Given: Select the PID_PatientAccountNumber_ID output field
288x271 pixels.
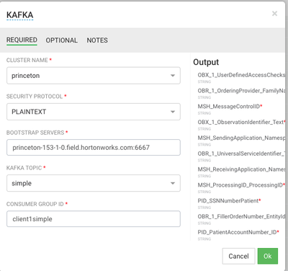Looking at the screenshot, I should tap(238, 232).
